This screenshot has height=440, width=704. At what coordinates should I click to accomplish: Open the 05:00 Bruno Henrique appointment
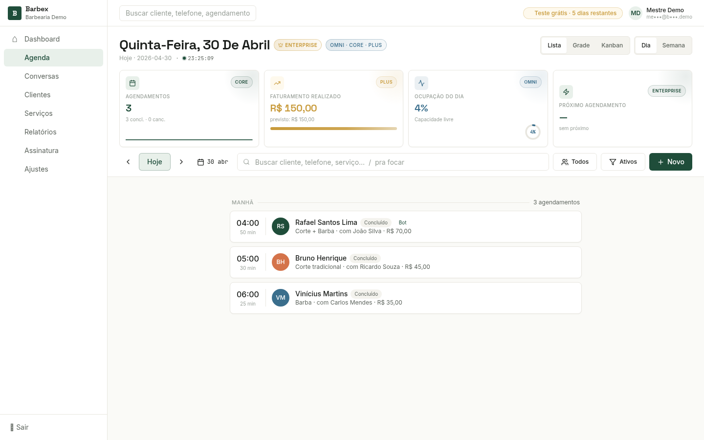pyautogui.click(x=406, y=262)
